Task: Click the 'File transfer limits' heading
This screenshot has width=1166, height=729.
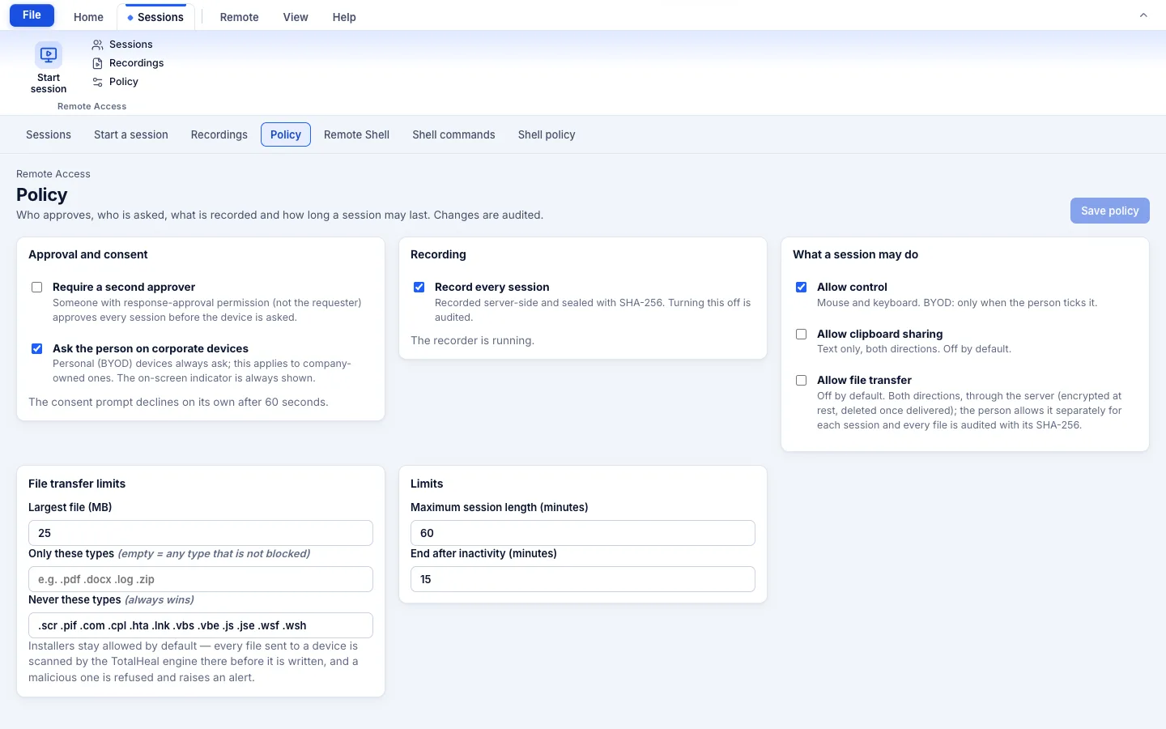Action: pyautogui.click(x=77, y=484)
